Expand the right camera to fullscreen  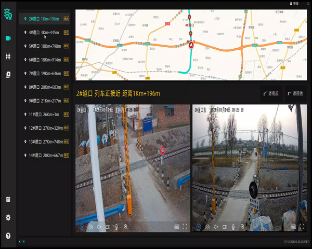click(x=302, y=227)
